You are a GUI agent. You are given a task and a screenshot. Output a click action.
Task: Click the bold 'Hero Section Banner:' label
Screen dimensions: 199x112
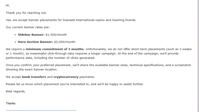tap(35, 42)
